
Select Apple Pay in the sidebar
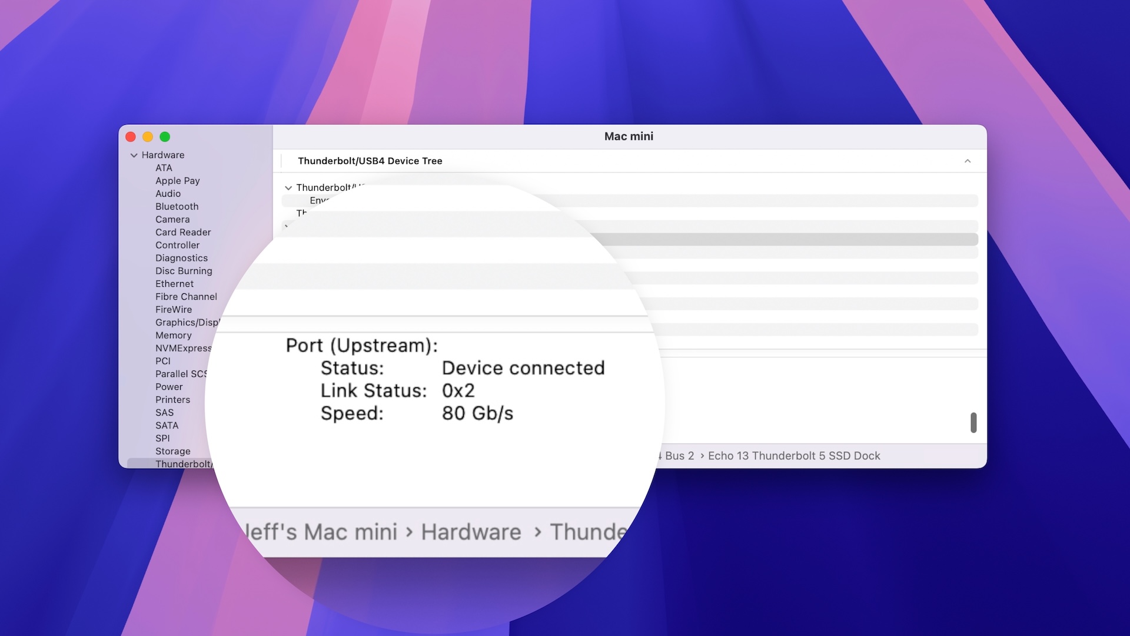[177, 181]
